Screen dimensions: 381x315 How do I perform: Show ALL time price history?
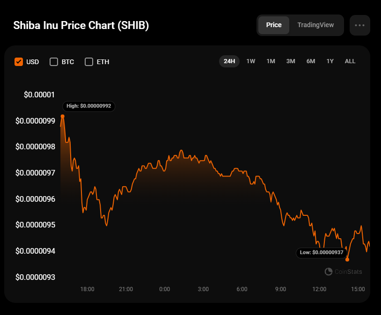[x=350, y=61]
